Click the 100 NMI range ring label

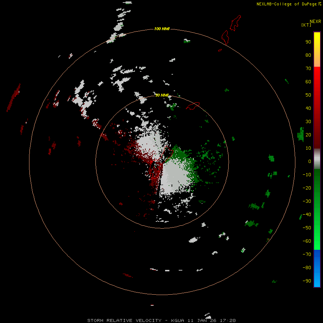click(162, 29)
